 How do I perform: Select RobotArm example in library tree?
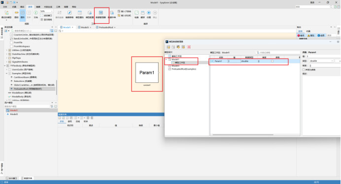click(x=22, y=81)
